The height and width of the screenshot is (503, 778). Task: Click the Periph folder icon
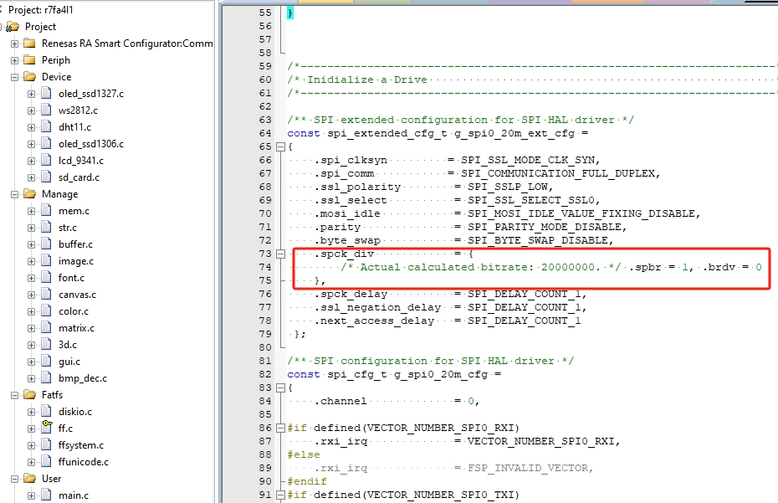[30, 60]
